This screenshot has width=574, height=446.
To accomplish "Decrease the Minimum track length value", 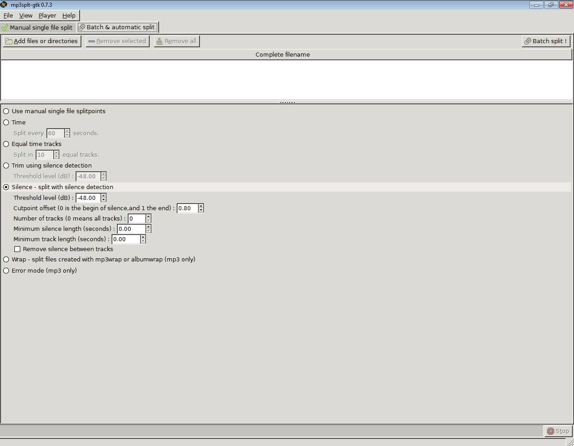I will click(143, 241).
